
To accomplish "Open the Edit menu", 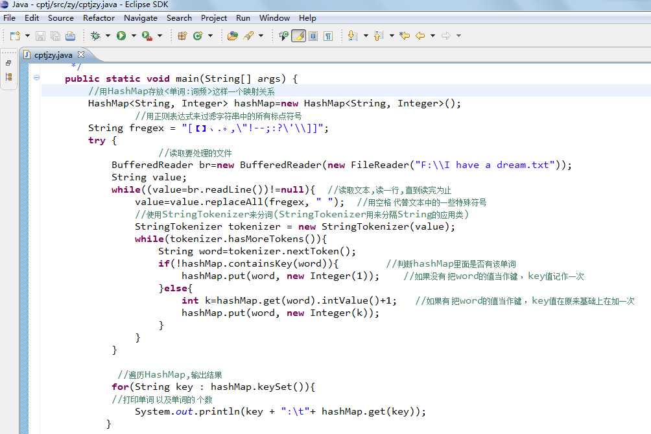I will (32, 18).
